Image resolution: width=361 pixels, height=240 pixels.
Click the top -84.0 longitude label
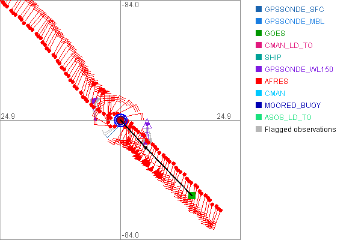(131, 5)
